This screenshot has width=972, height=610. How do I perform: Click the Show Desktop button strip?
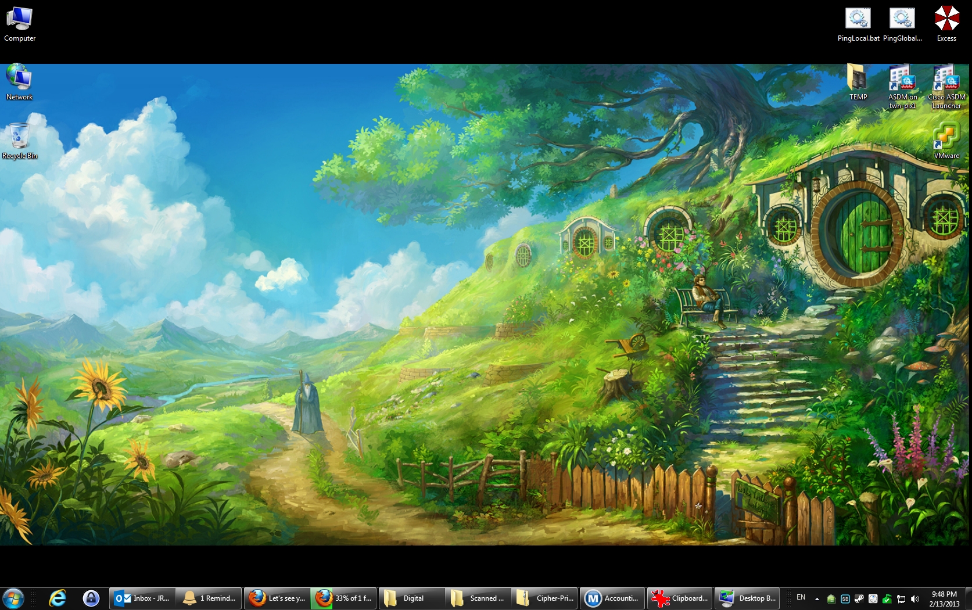pos(968,598)
